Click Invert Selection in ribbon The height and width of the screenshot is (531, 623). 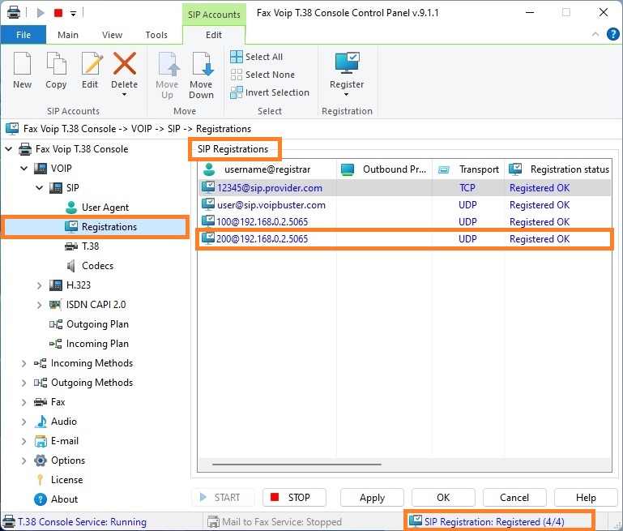point(270,92)
